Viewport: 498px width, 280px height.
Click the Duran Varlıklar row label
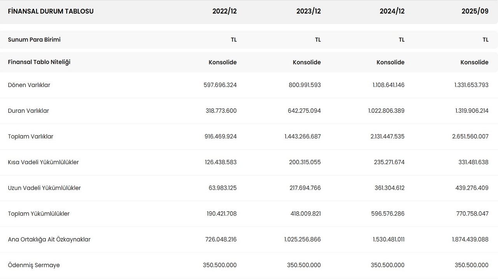coord(28,111)
